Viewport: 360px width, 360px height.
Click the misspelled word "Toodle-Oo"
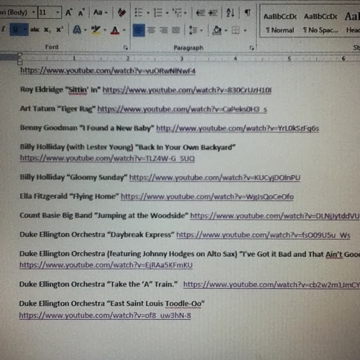[183, 304]
